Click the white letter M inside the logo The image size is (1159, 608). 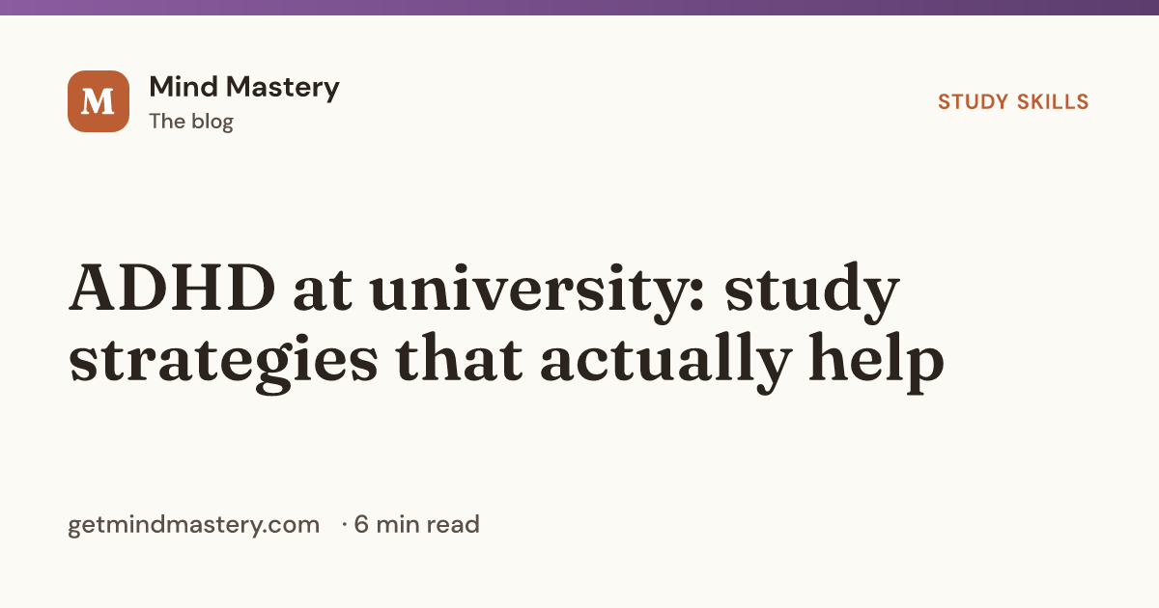[x=99, y=101]
